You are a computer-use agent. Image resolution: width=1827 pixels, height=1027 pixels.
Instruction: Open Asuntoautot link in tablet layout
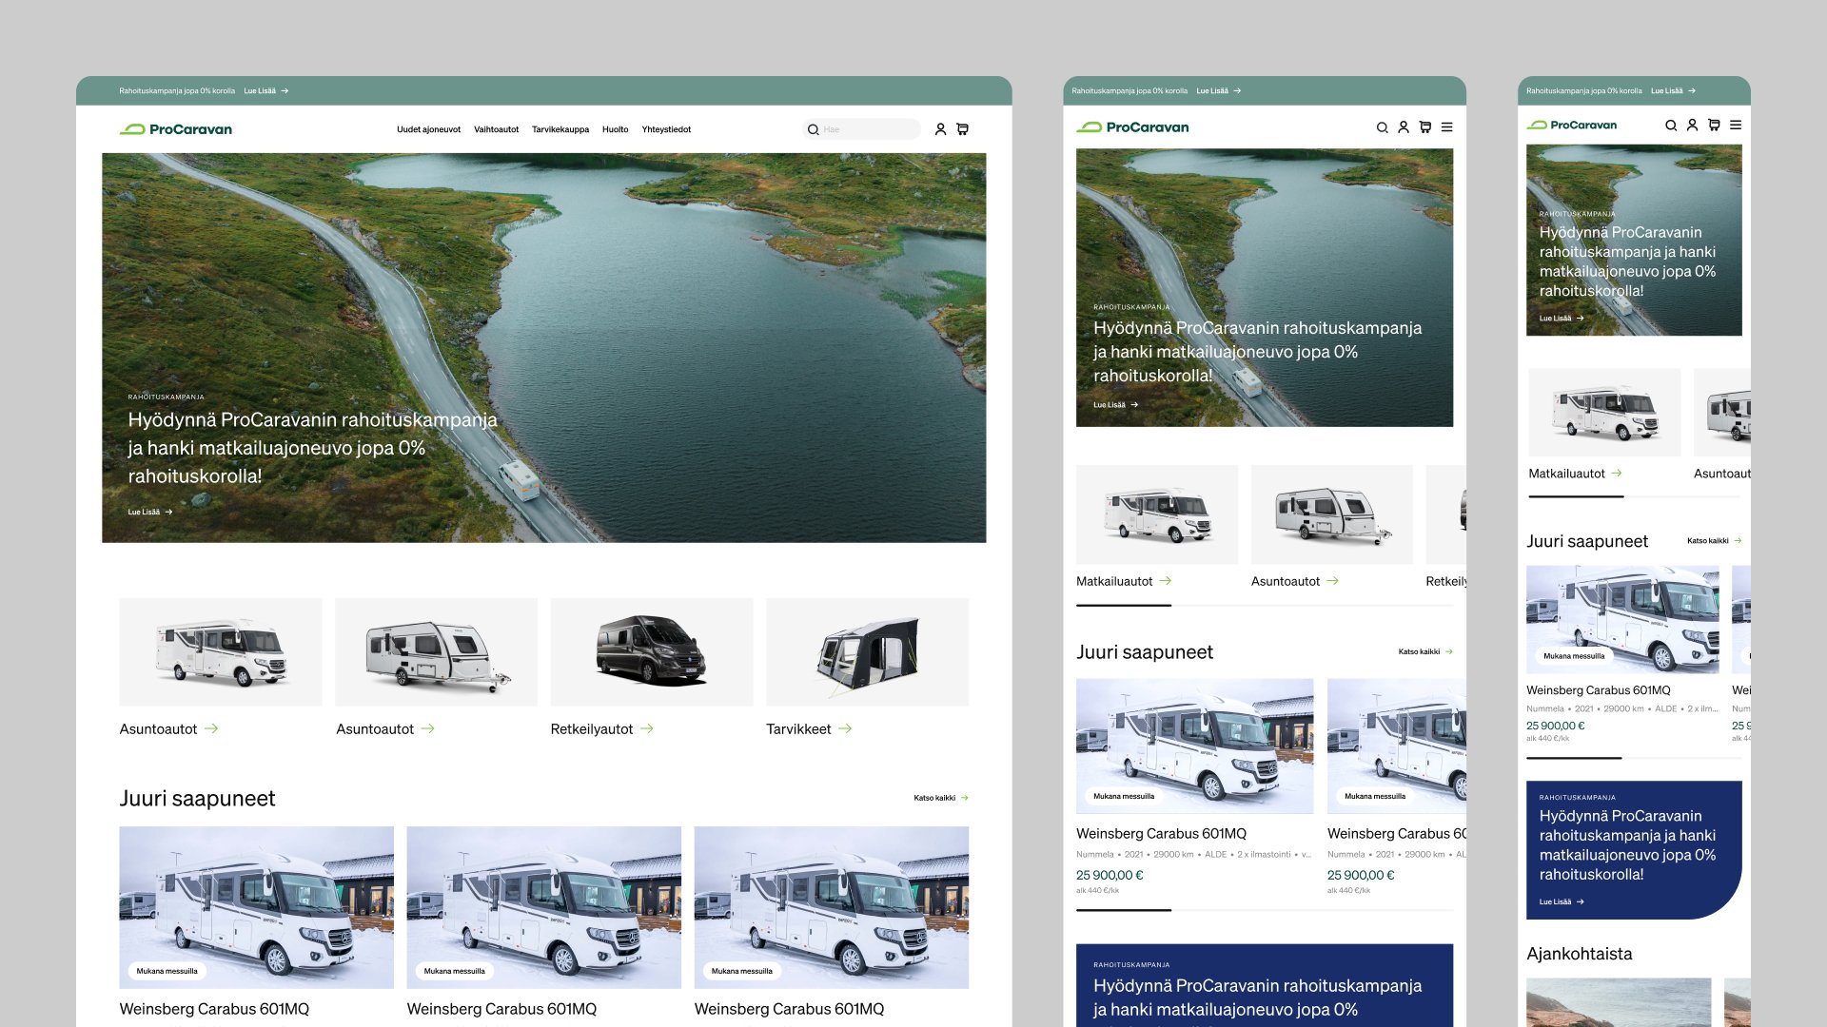pos(1295,581)
